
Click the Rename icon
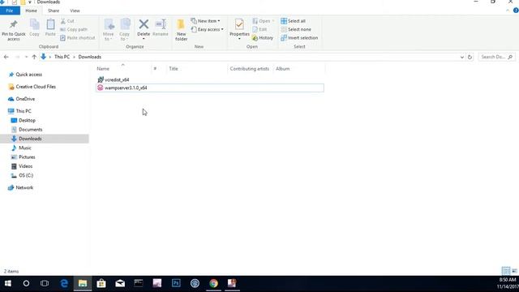coord(161,24)
